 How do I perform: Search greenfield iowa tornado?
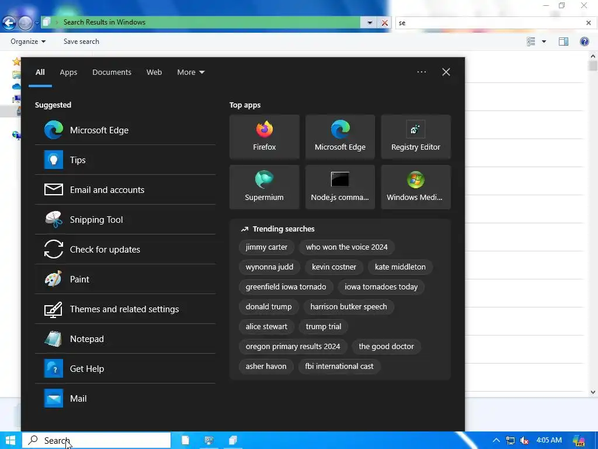point(286,286)
